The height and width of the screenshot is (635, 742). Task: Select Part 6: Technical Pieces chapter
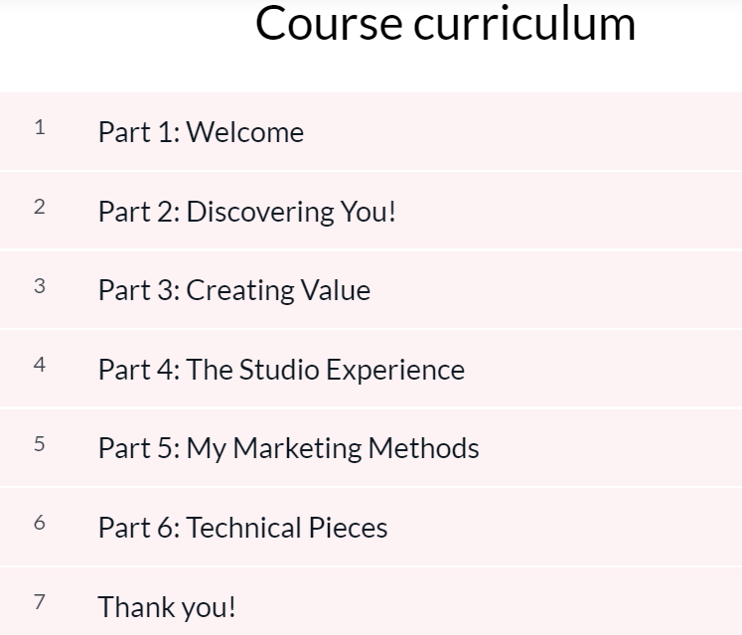point(242,528)
